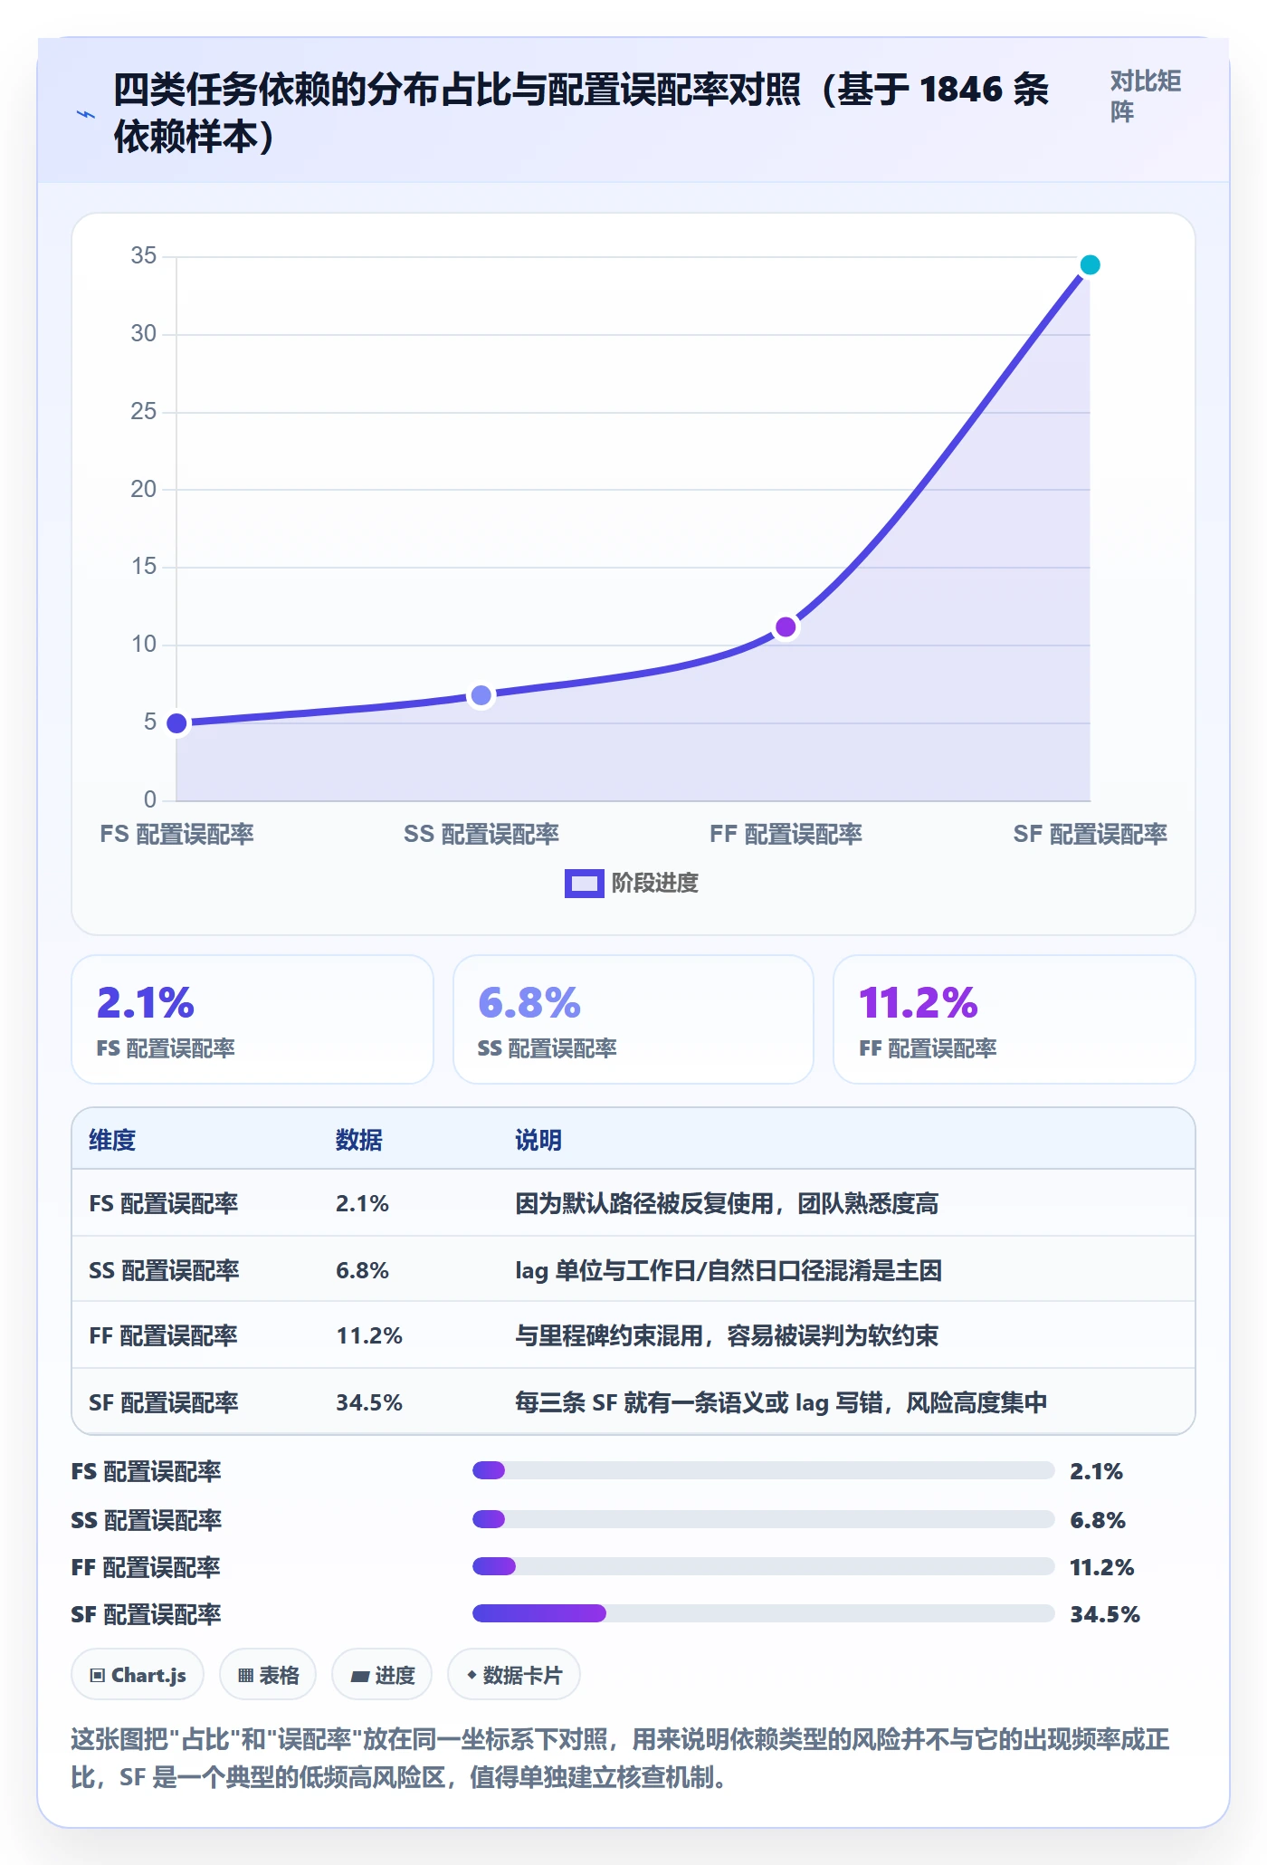This screenshot has width=1267, height=1865.
Task: Click the 11.2% FF stat card
Action: pyautogui.click(x=1015, y=1019)
